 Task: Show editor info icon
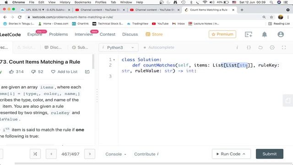(x=237, y=48)
